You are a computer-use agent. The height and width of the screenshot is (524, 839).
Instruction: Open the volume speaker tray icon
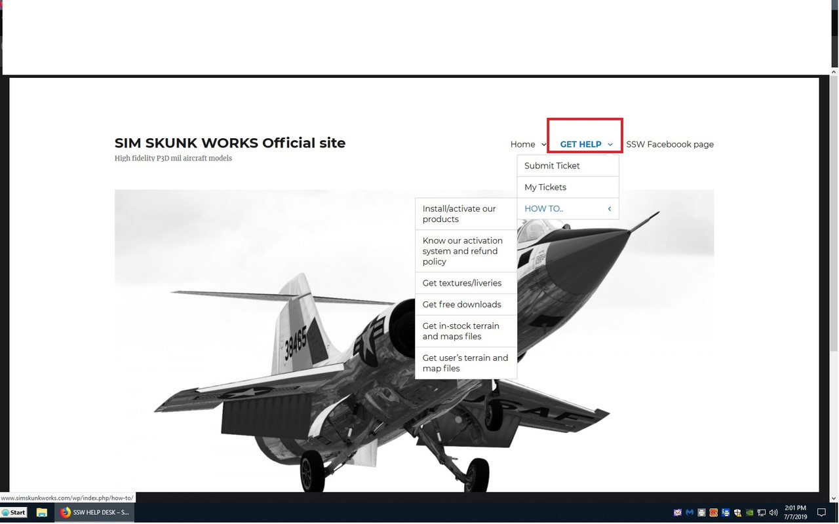click(773, 512)
